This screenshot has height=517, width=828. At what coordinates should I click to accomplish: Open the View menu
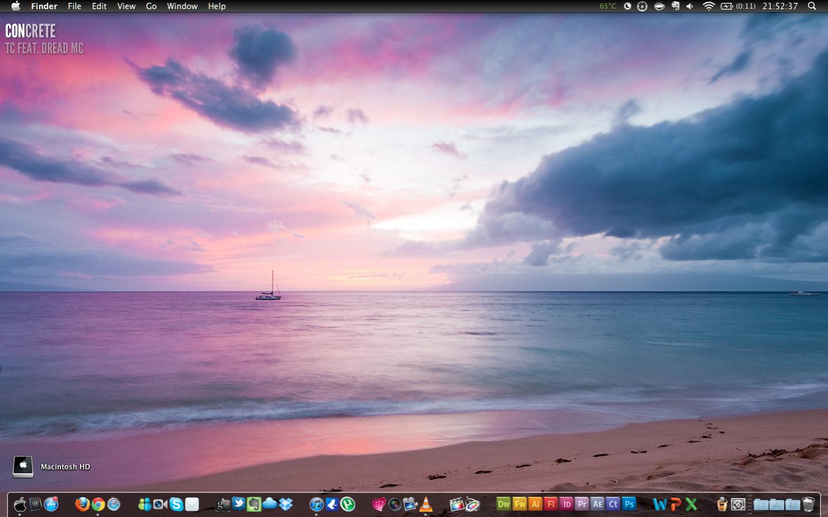pos(126,6)
